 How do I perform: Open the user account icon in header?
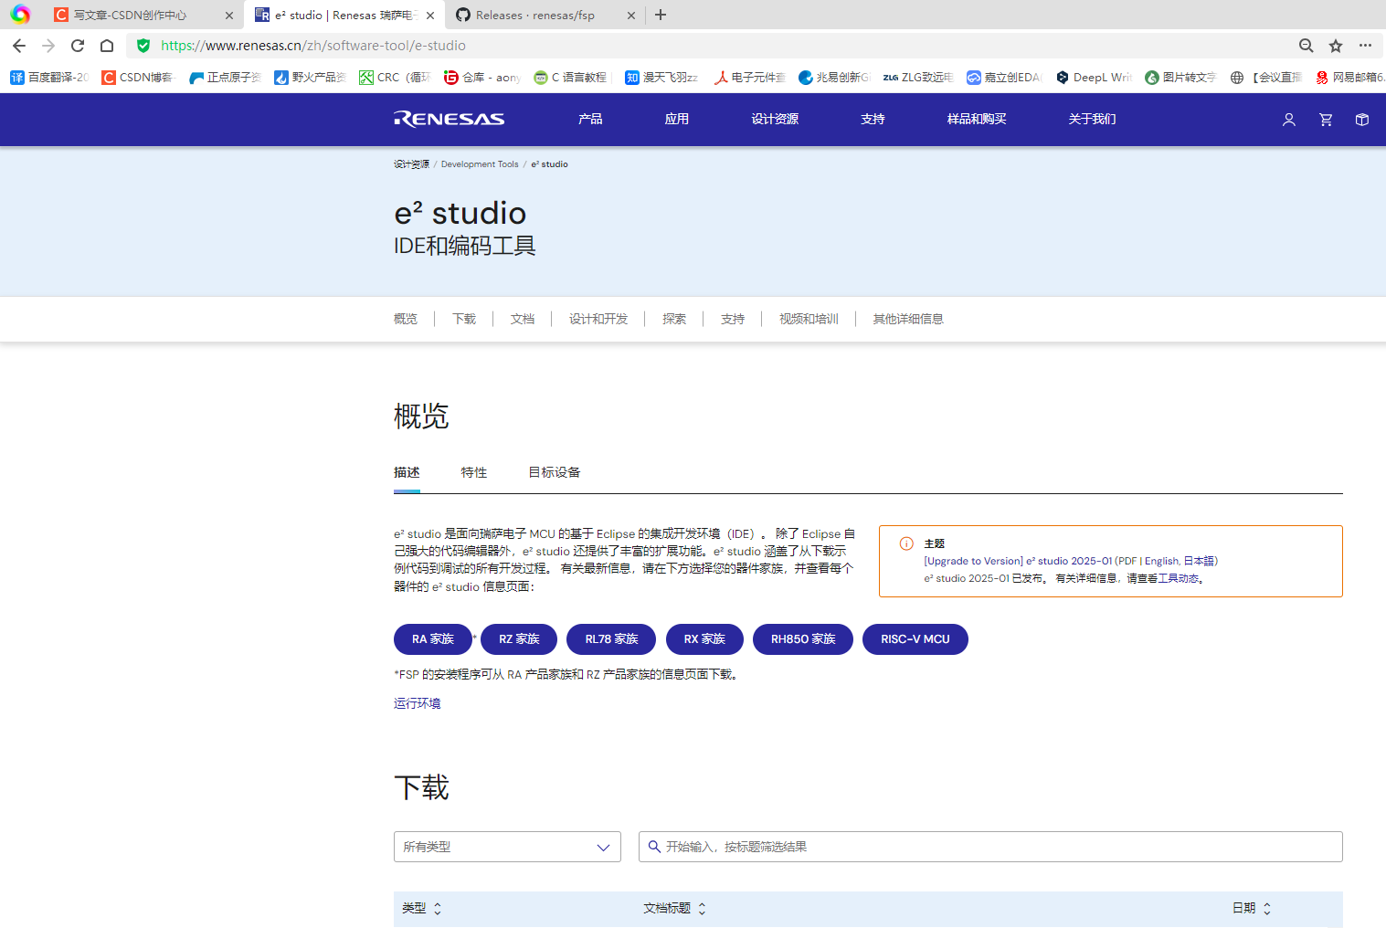[x=1288, y=120]
